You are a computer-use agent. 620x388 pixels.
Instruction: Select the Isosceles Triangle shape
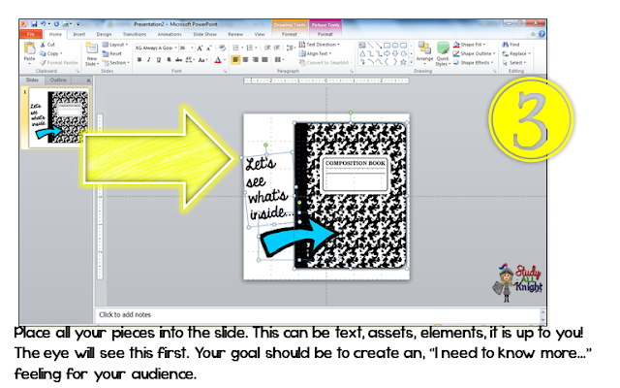(x=362, y=53)
